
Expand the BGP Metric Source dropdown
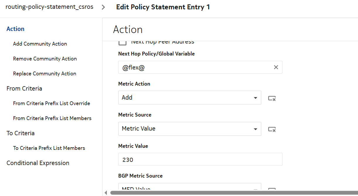189,188
